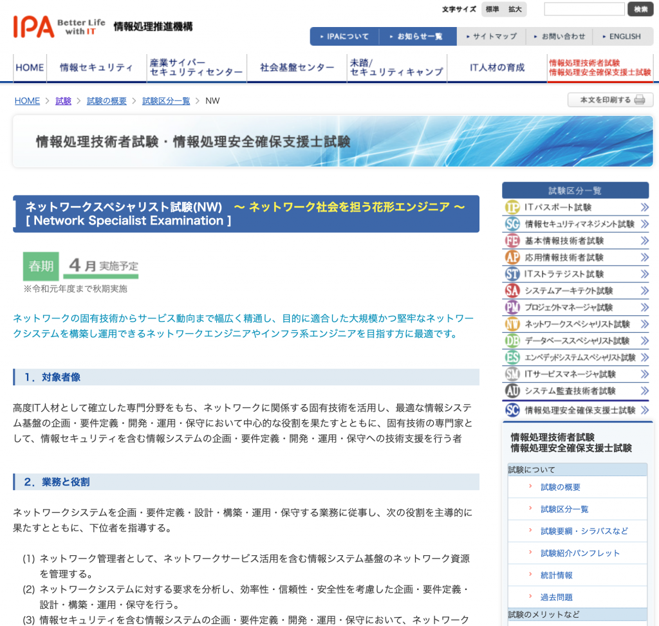
Task: Click the 1．対象者像 section heading
Action: coord(246,377)
